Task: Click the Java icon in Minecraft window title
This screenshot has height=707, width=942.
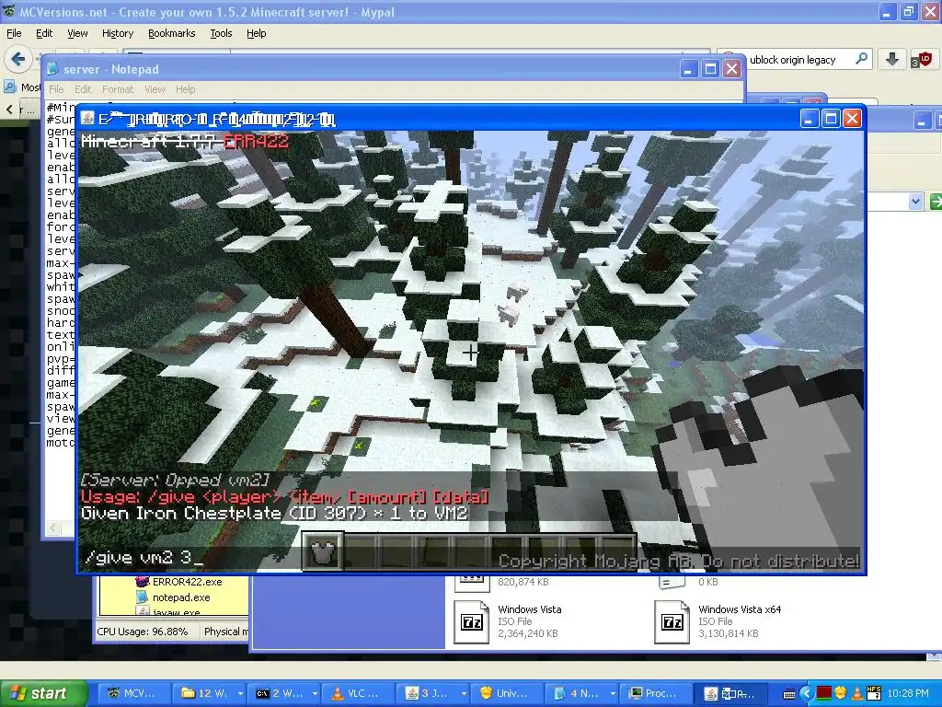Action: pyautogui.click(x=87, y=119)
